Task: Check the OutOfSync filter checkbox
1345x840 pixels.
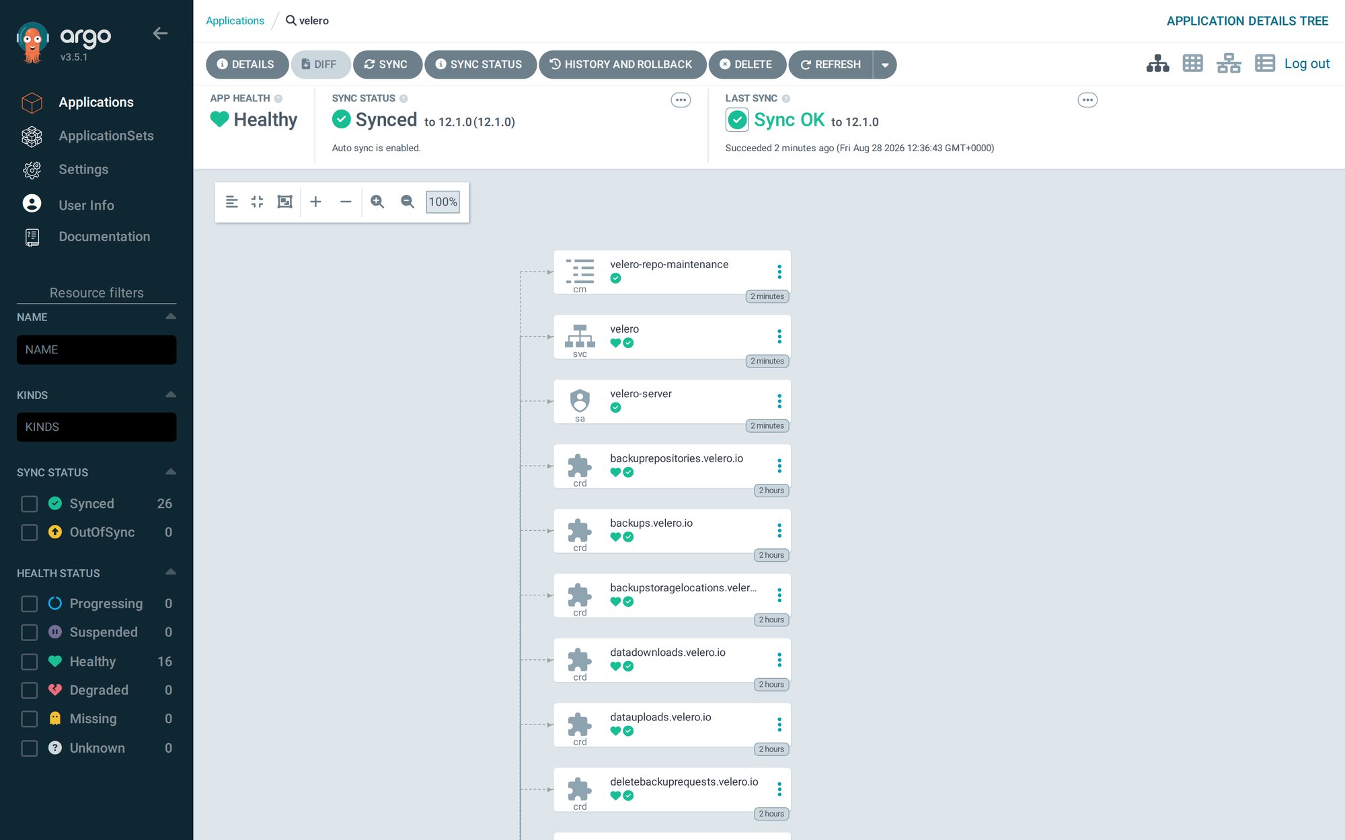Action: click(30, 532)
